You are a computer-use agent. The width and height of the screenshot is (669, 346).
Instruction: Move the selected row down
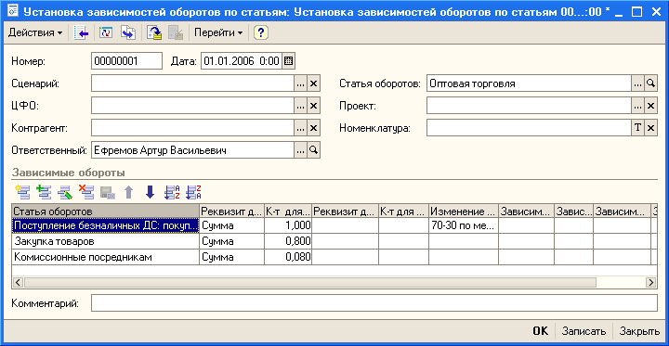tap(150, 193)
